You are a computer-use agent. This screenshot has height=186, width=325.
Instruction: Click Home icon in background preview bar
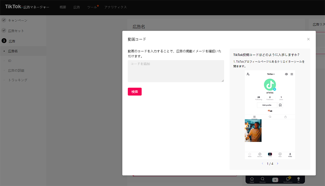coord(252,180)
